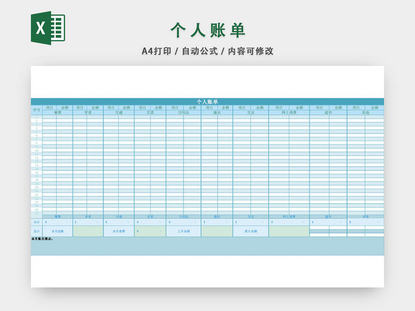Click the 本月消费 label cell

[119, 231]
